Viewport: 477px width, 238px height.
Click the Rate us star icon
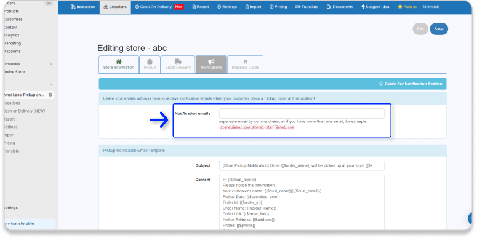coord(400,7)
